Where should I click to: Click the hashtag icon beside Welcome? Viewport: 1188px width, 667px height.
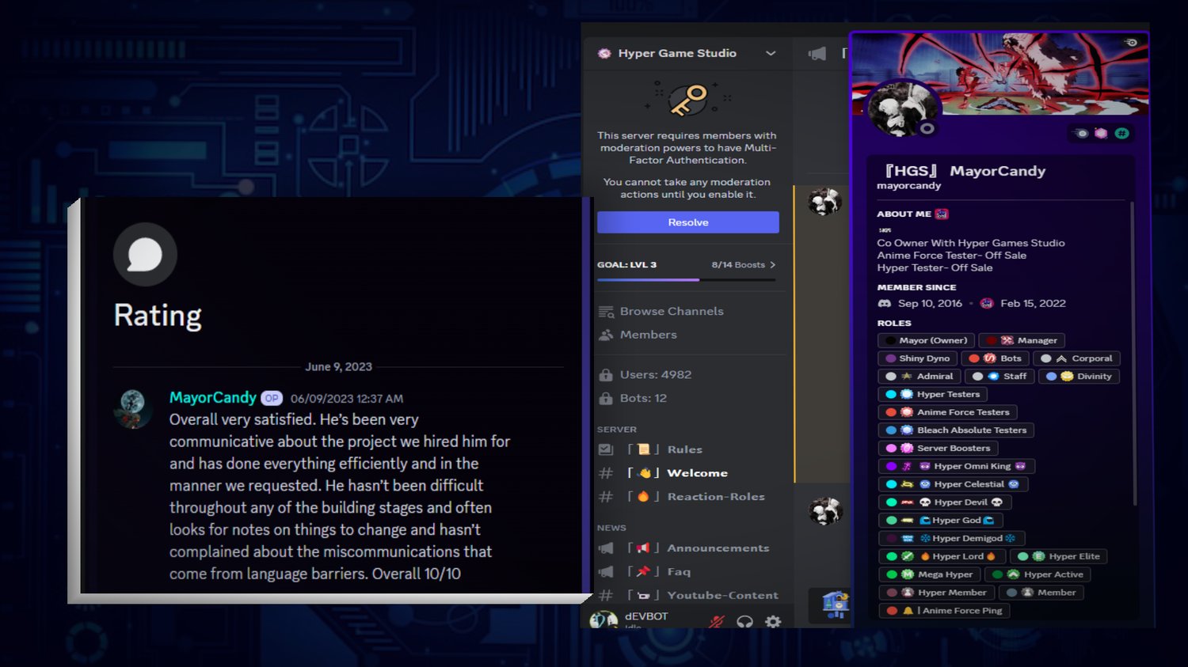click(606, 473)
